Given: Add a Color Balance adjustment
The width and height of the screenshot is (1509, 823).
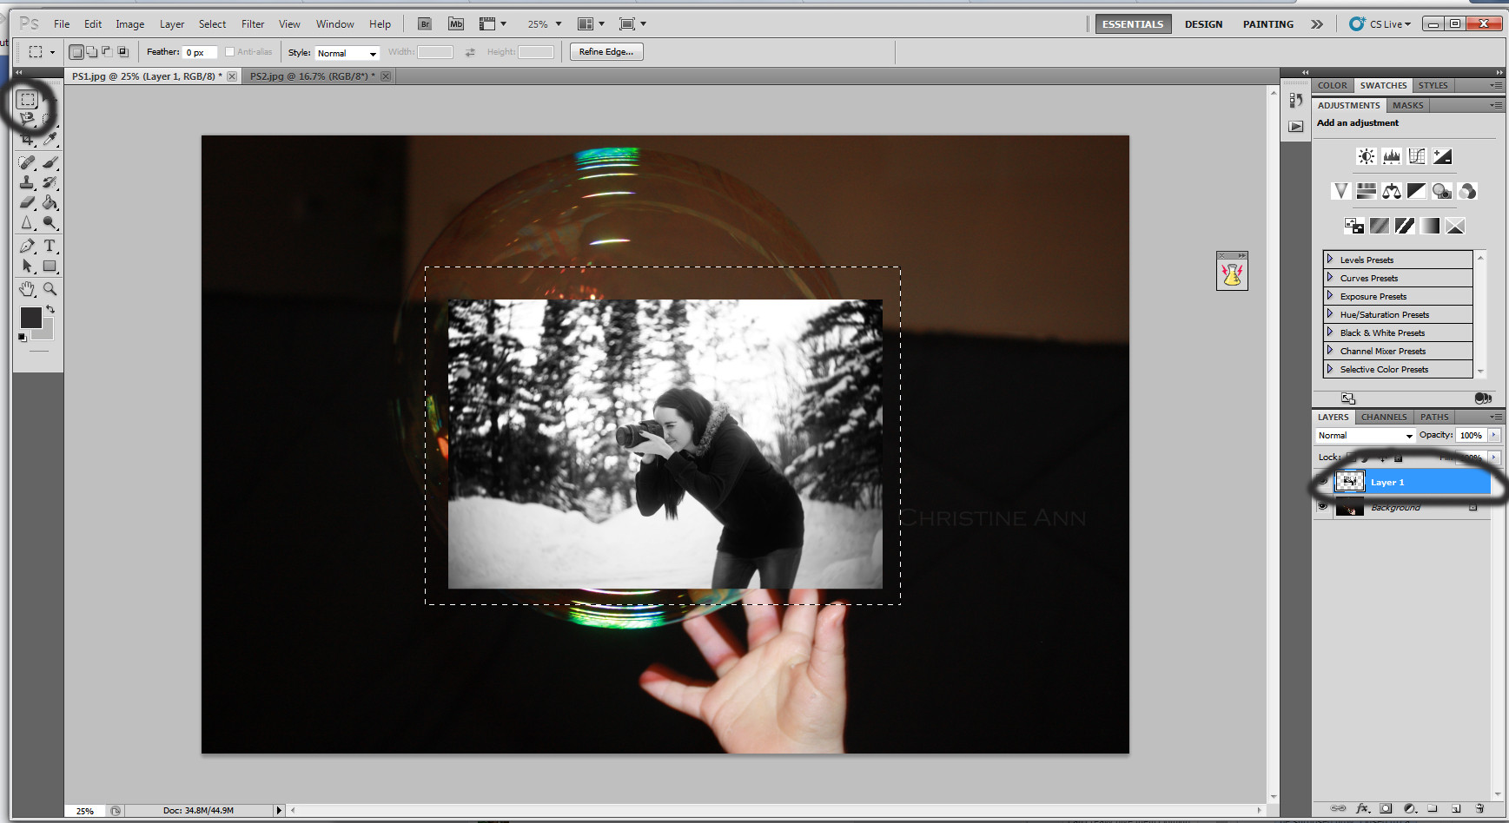Looking at the screenshot, I should tap(1392, 191).
